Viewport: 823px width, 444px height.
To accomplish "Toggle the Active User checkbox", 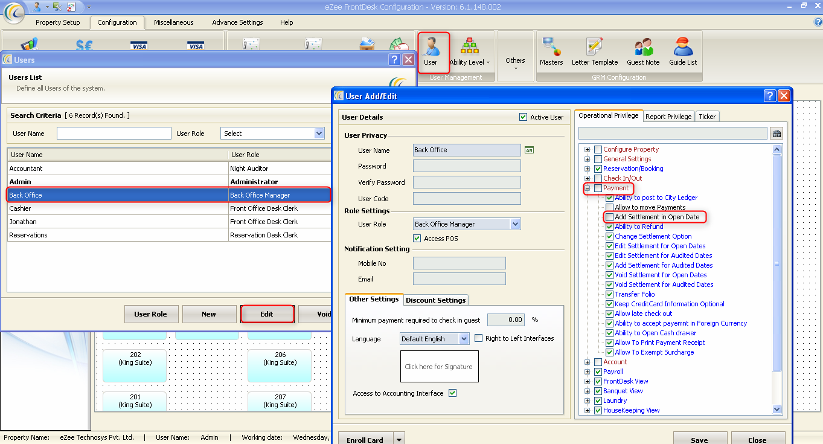I will pyautogui.click(x=523, y=117).
